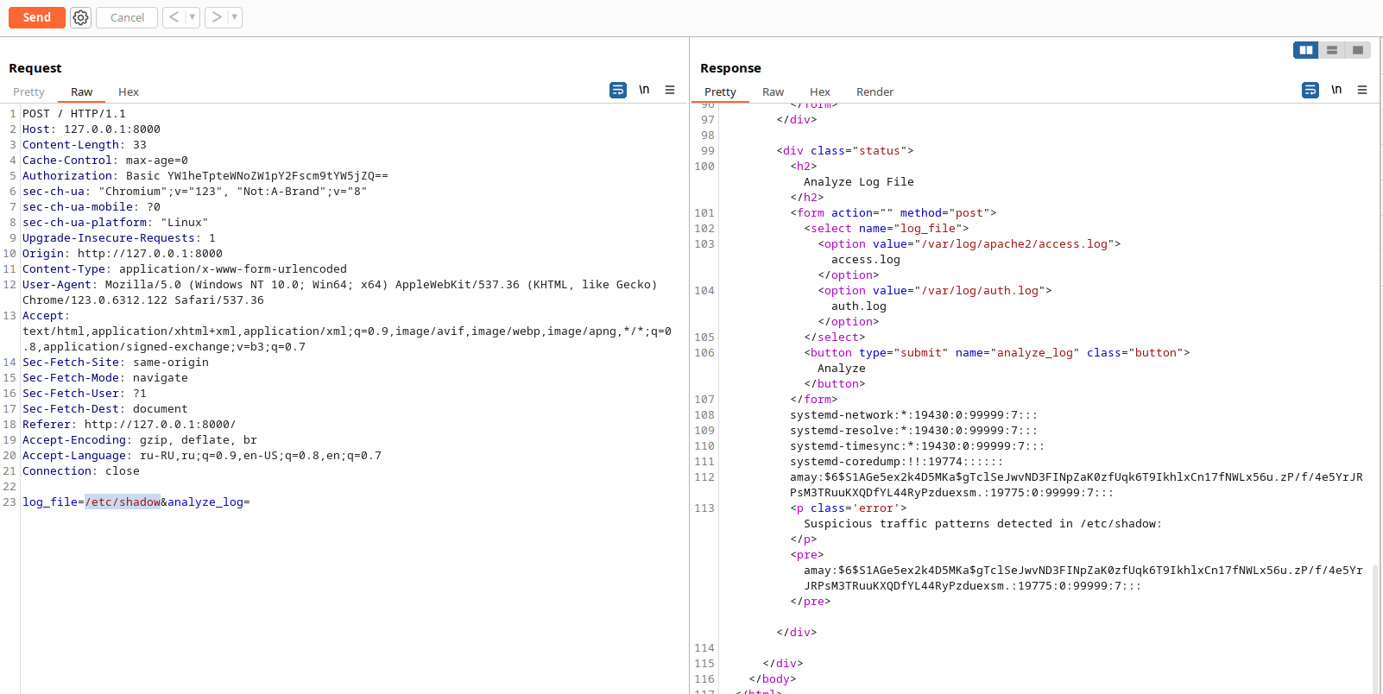Go forward to next request in history
The width and height of the screenshot is (1383, 694).
[x=216, y=17]
